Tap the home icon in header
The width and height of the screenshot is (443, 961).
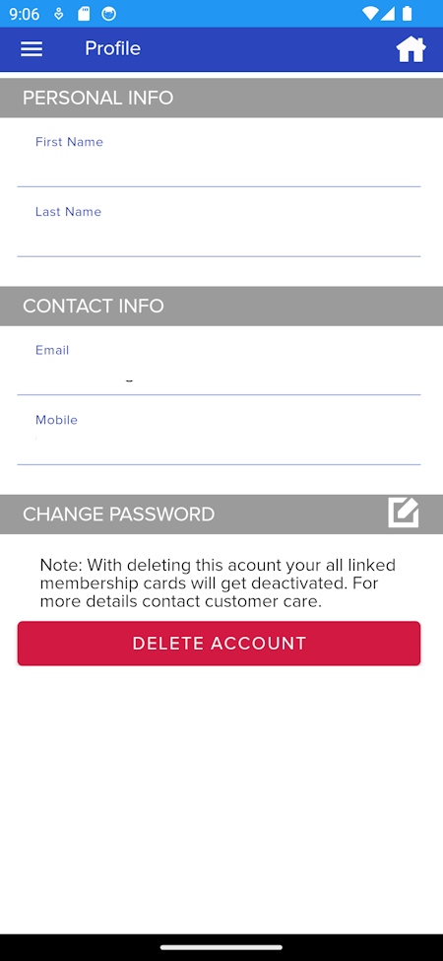click(x=411, y=49)
